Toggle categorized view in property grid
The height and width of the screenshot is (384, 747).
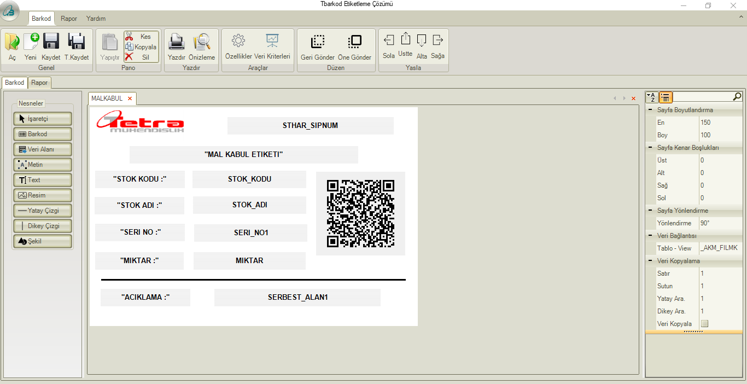666,97
